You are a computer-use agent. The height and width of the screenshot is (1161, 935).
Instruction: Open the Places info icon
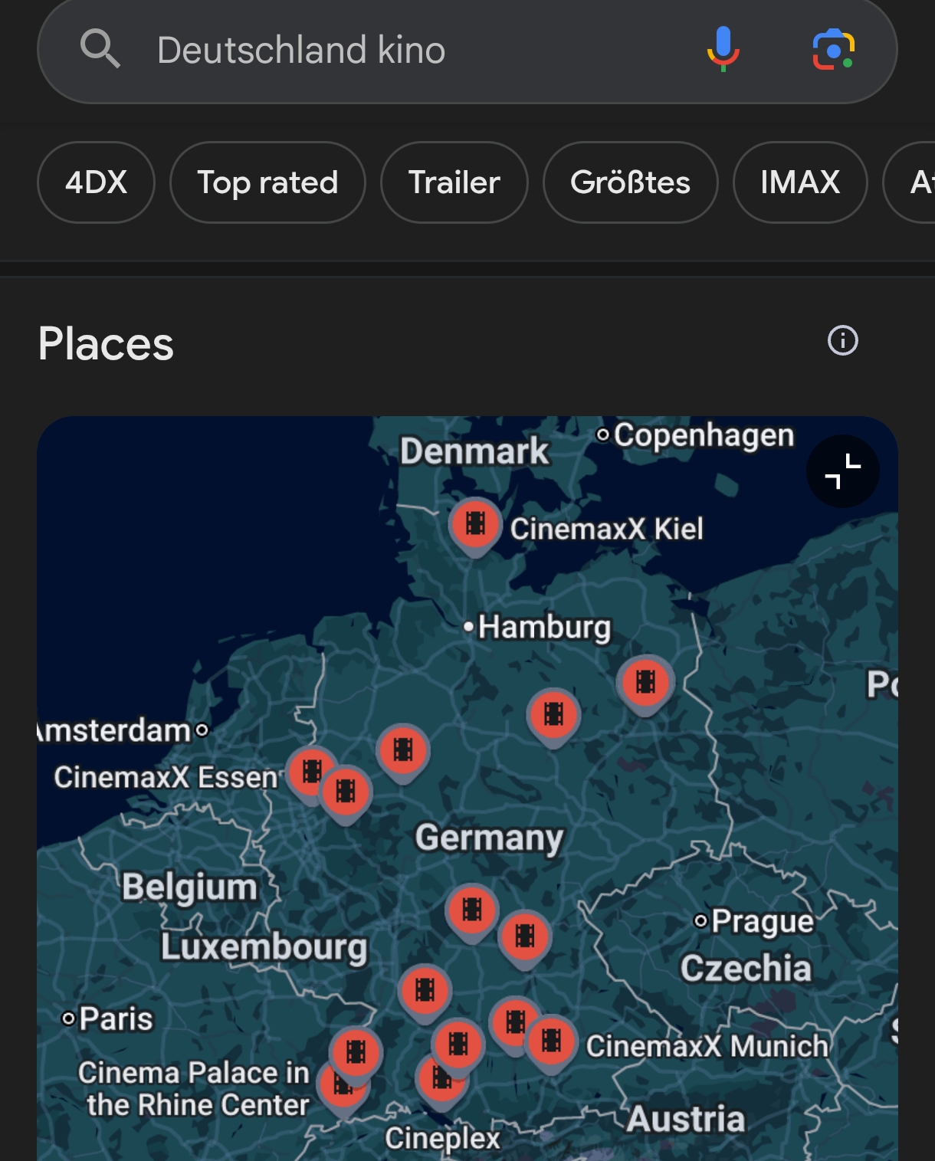pyautogui.click(x=843, y=340)
